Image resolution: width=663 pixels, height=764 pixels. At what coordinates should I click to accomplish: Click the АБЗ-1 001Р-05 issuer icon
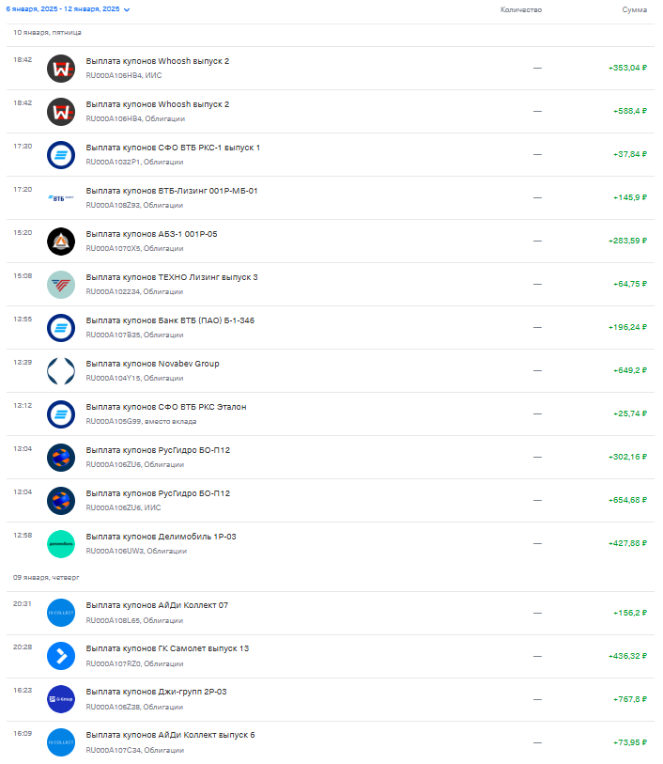61,242
